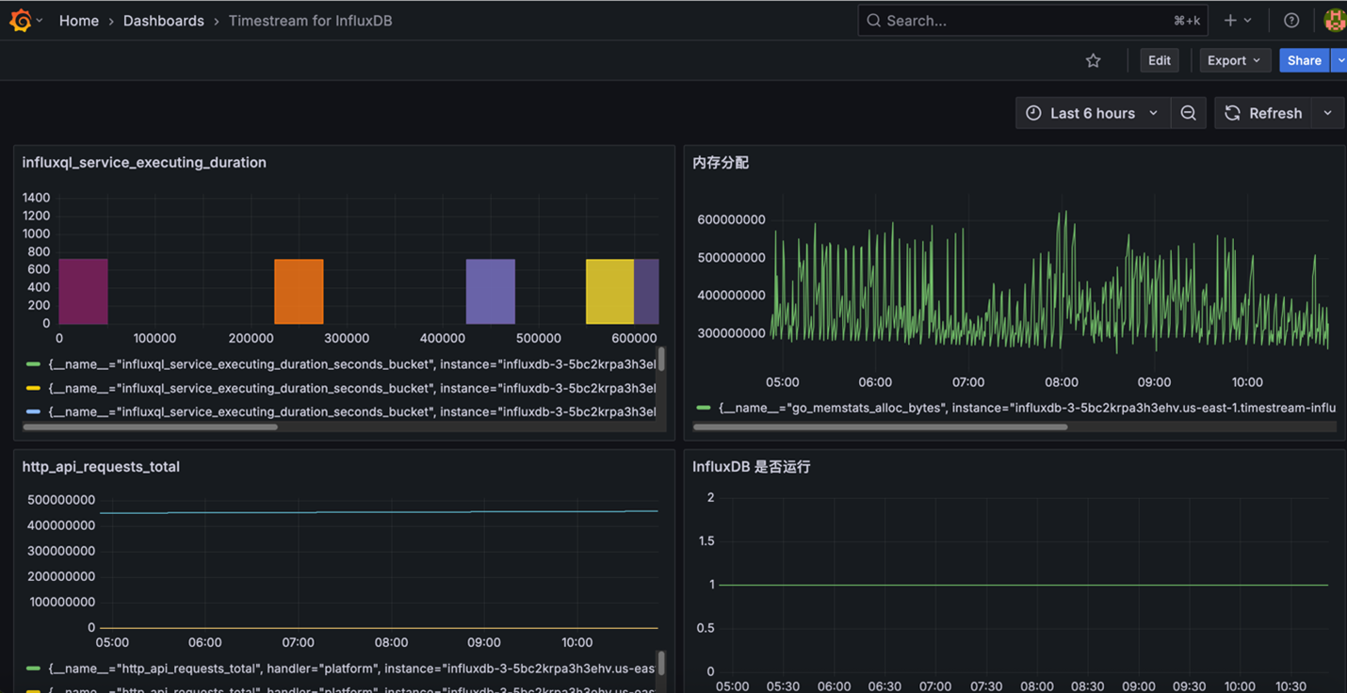This screenshot has width=1347, height=693.
Task: Mark dashboard as favorite with star
Action: [x=1093, y=60]
